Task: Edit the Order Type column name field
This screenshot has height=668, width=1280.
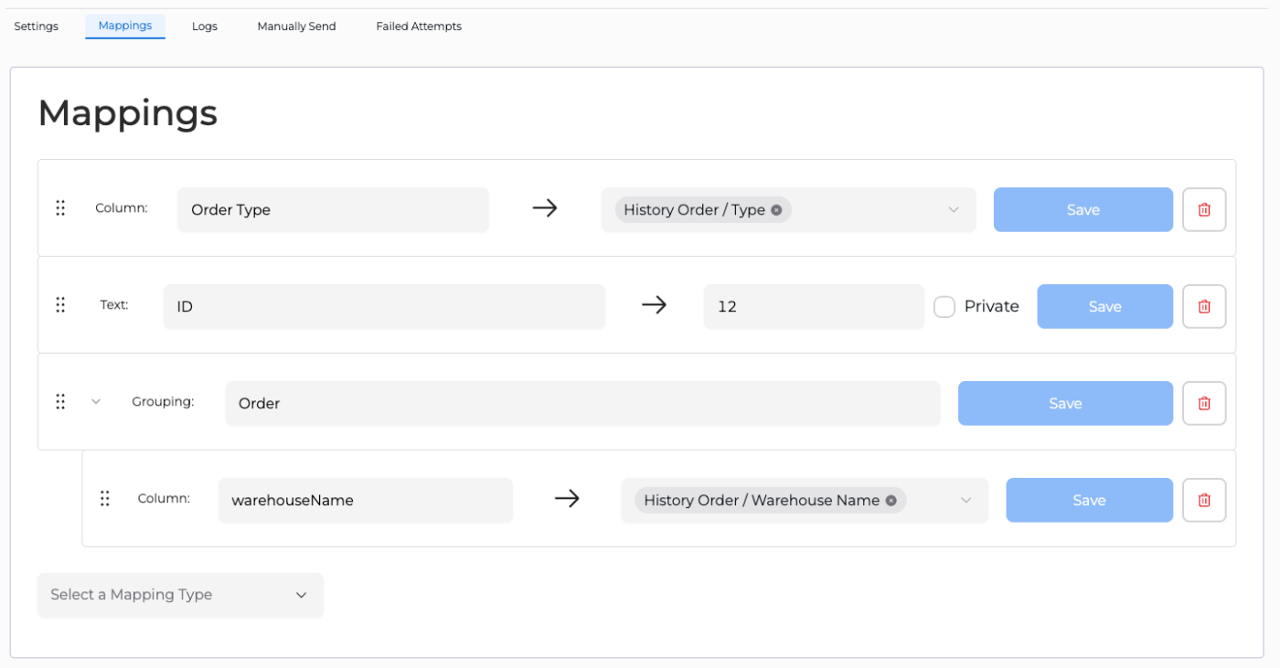Action: (333, 209)
